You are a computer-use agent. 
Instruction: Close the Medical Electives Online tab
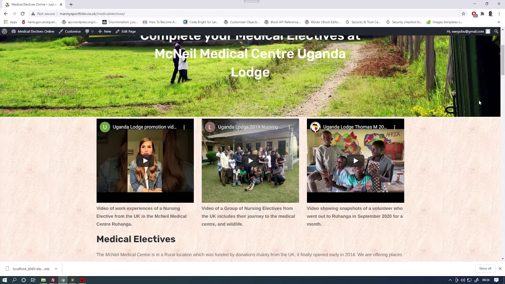pos(61,4)
